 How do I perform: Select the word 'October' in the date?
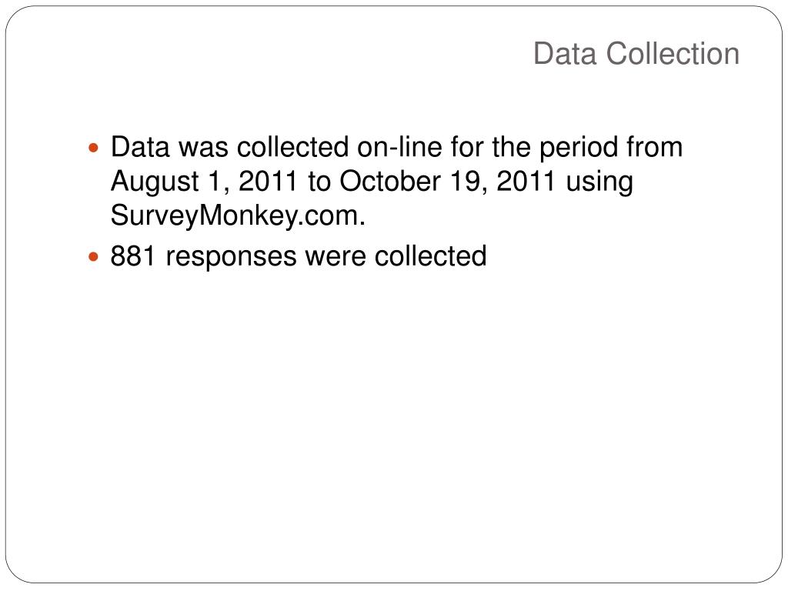[390, 181]
